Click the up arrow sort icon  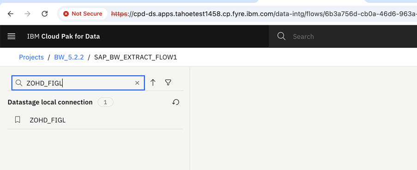(153, 82)
